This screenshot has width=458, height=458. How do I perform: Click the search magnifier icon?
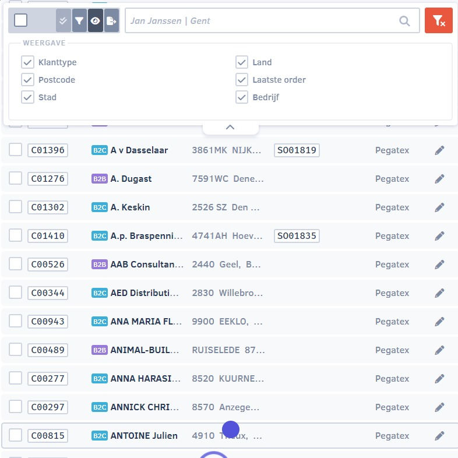404,21
